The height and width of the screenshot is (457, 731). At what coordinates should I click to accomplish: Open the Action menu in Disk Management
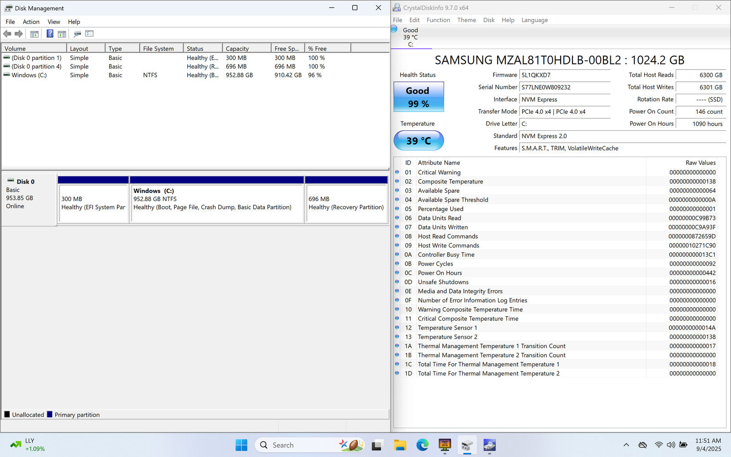31,21
